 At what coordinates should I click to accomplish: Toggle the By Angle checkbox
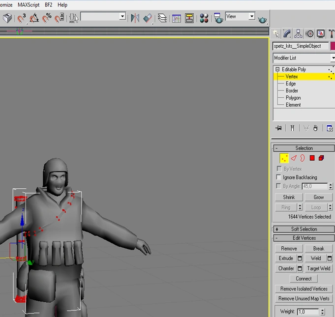[x=279, y=186]
